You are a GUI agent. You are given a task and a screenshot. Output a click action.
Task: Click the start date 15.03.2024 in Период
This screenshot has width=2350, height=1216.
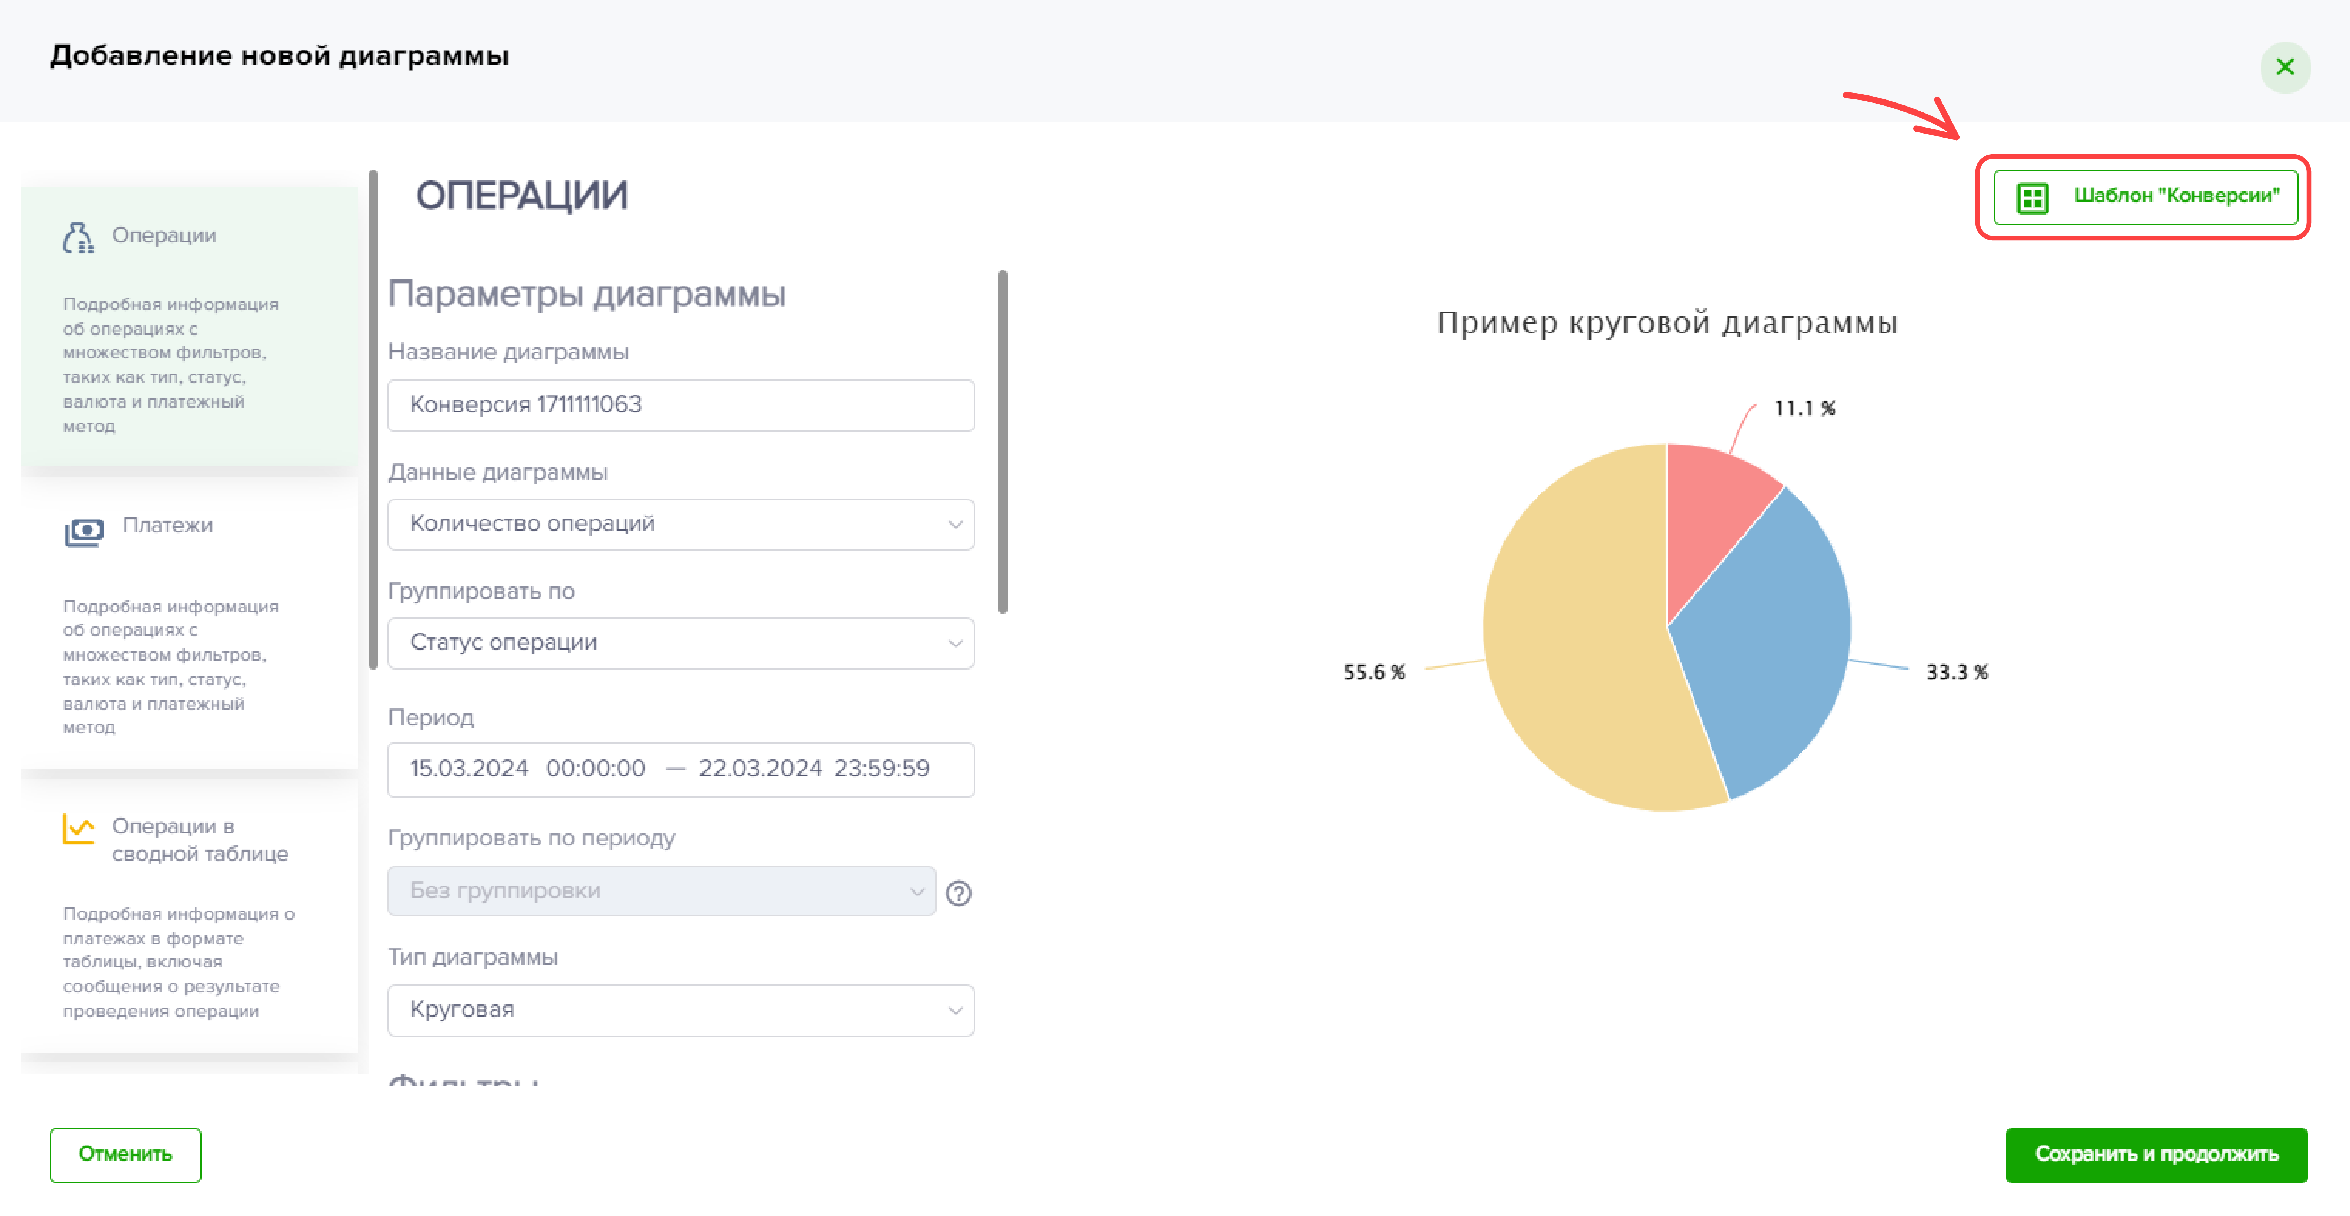[469, 768]
